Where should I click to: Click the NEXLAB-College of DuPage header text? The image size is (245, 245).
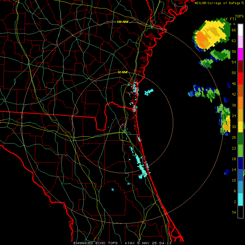tap(217, 3)
